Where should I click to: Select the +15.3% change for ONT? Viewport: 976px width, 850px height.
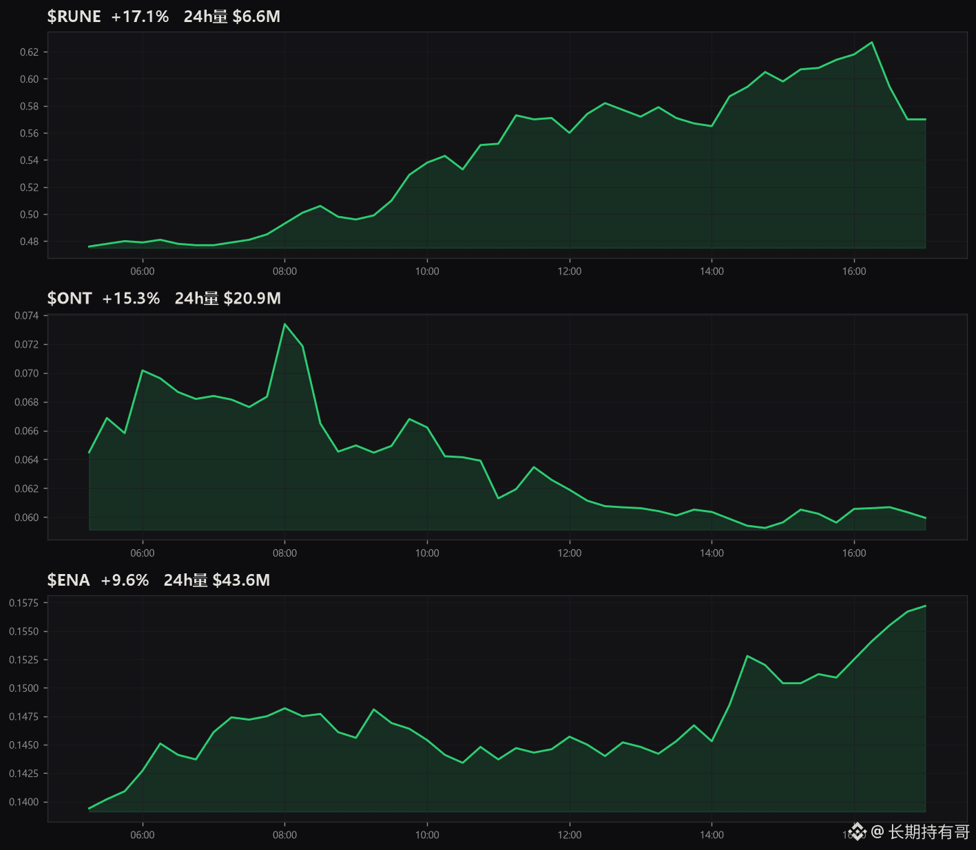(x=131, y=298)
